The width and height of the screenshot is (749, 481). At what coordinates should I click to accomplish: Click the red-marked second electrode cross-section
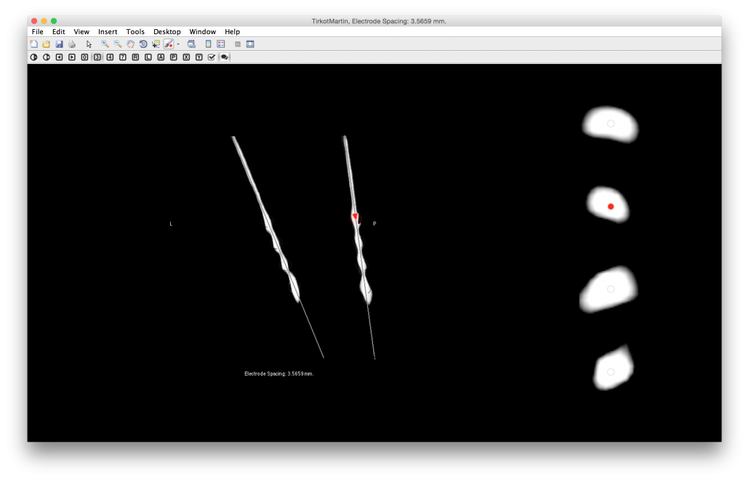tap(608, 204)
